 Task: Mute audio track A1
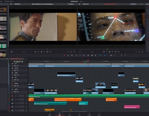tap(23, 96)
